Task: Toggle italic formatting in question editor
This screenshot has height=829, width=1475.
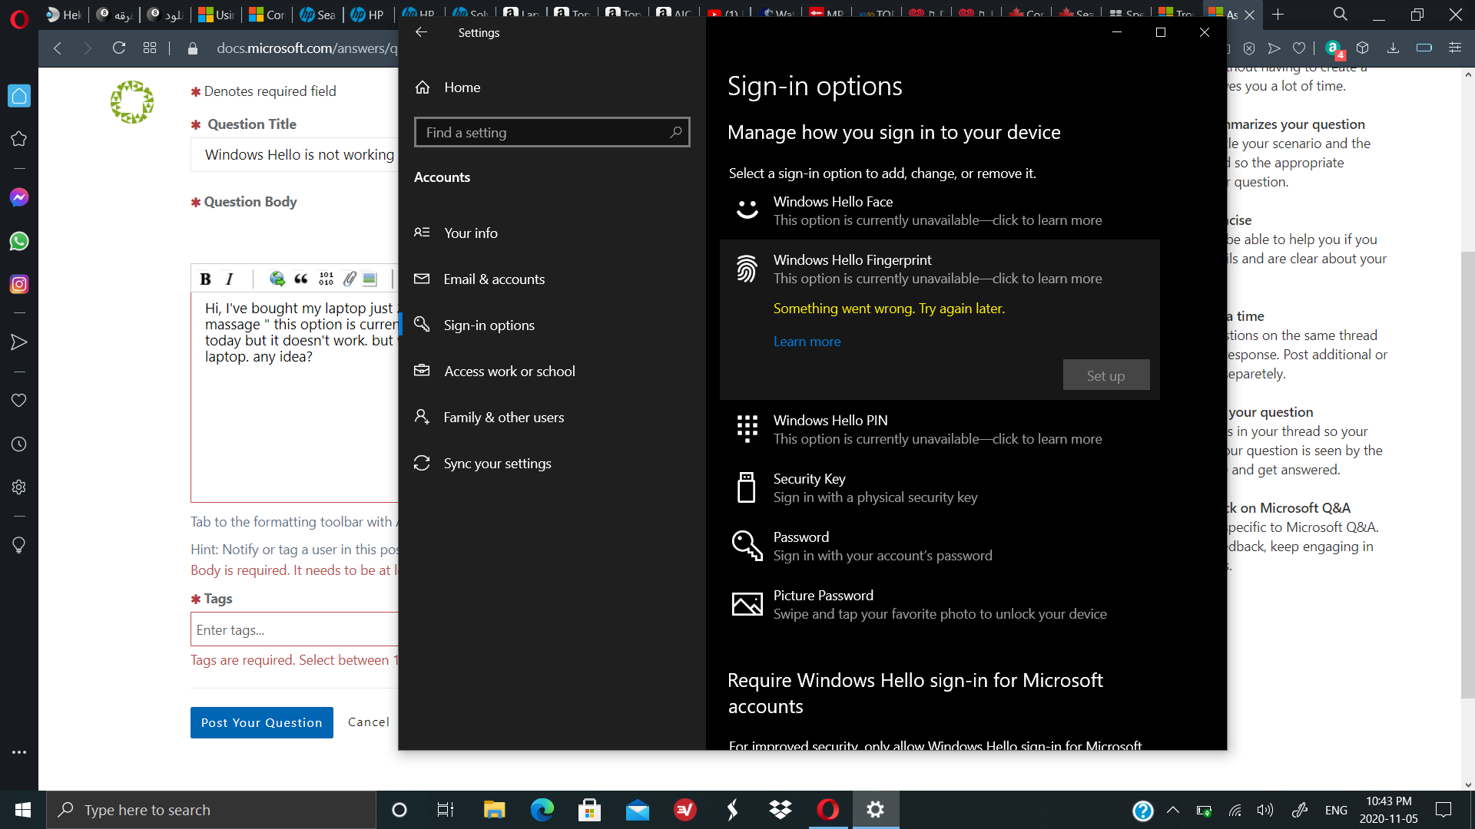Action: point(229,279)
